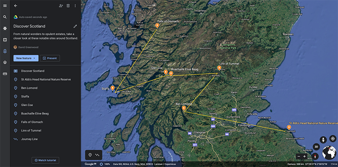Open the Projects pin icon in sidebar
Viewport: 338px width, 167px height.
5,51
